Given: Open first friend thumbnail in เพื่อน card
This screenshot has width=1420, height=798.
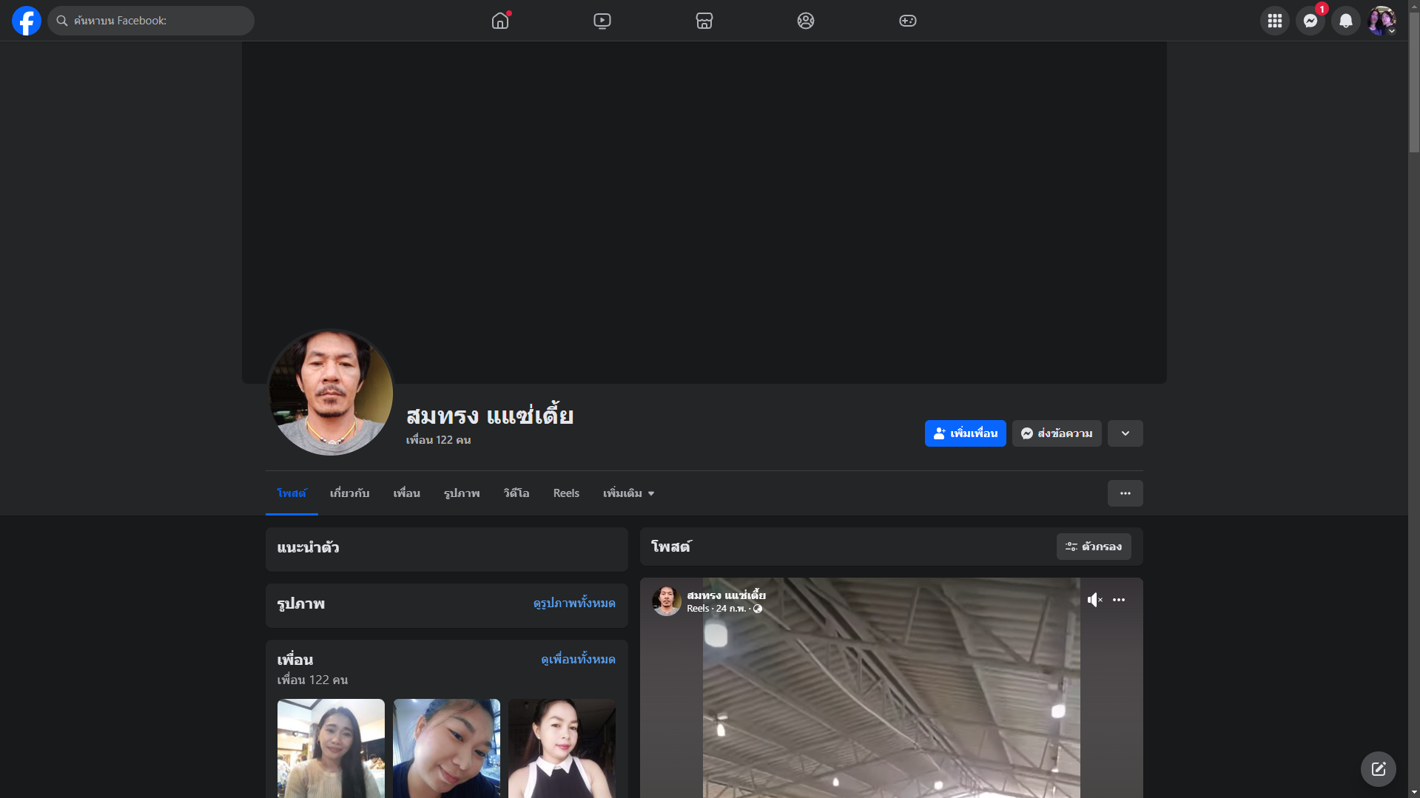Looking at the screenshot, I should (331, 748).
